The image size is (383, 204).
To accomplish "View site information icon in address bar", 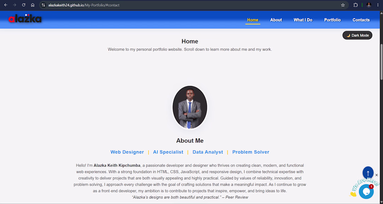I will [x=43, y=5].
